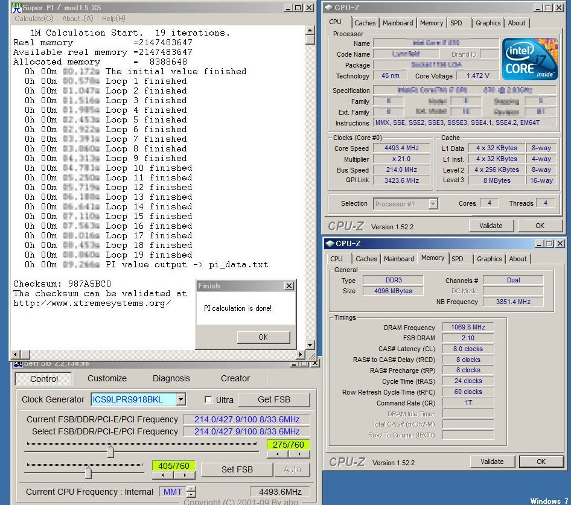Click right arrow under 405/760 value

pos(185,475)
